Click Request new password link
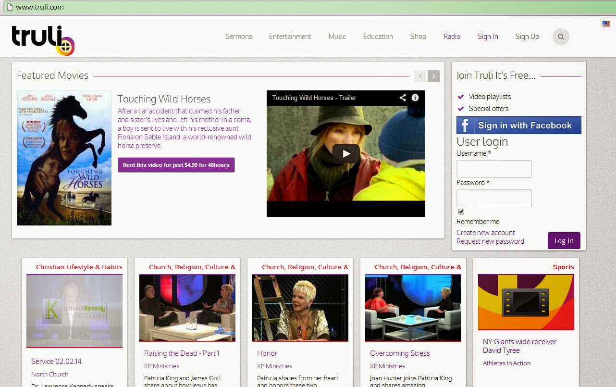The height and width of the screenshot is (387, 616). [490, 241]
